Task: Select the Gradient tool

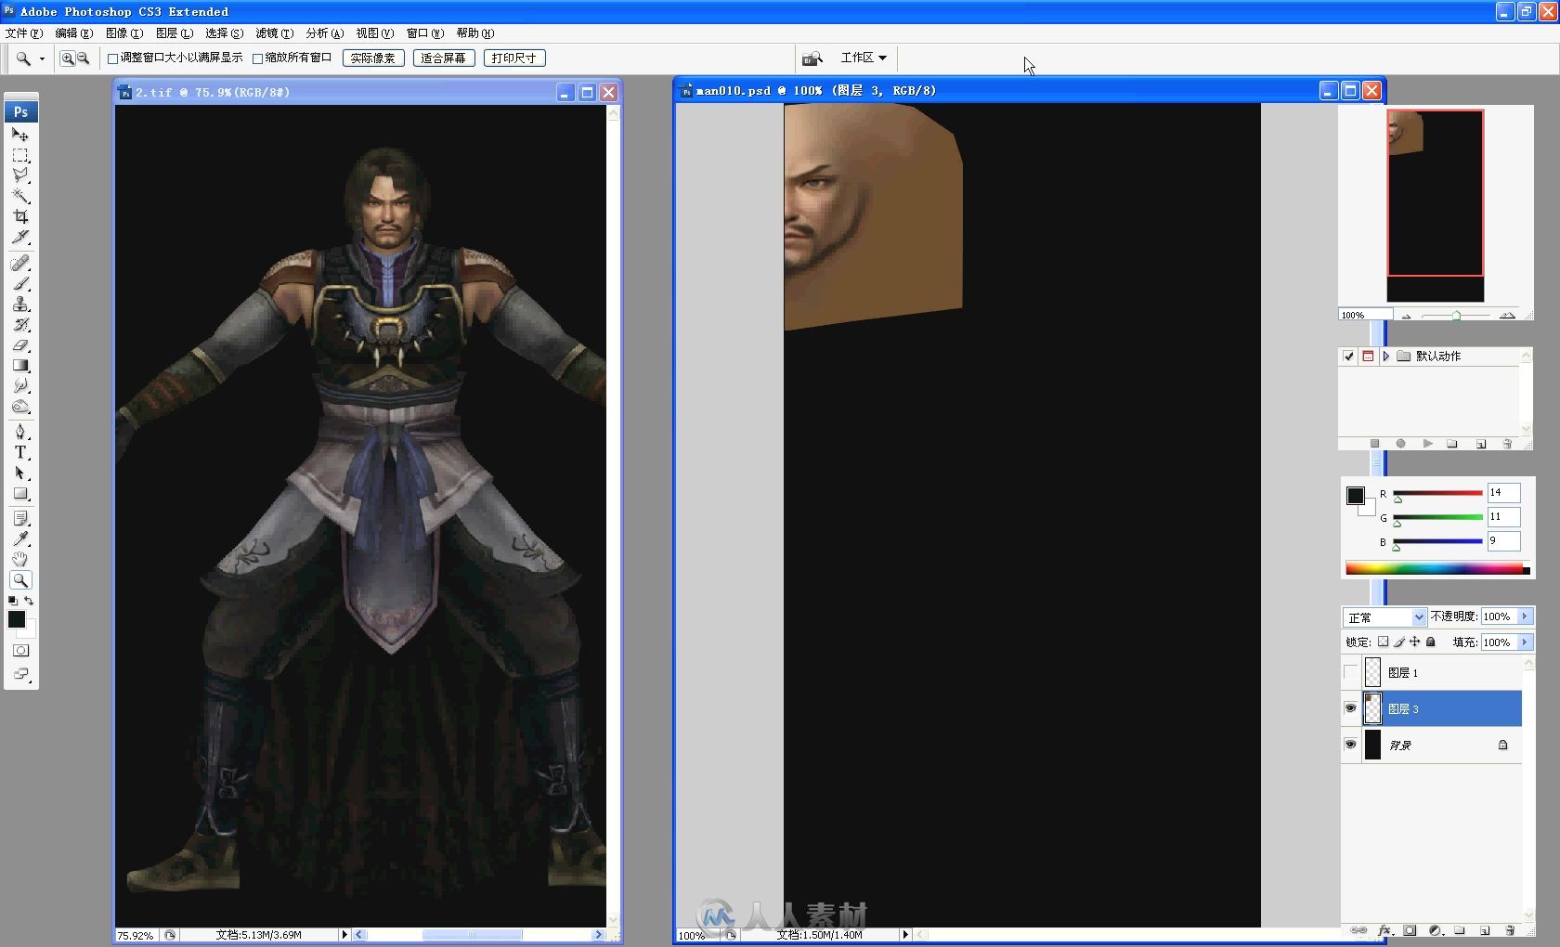Action: [20, 365]
